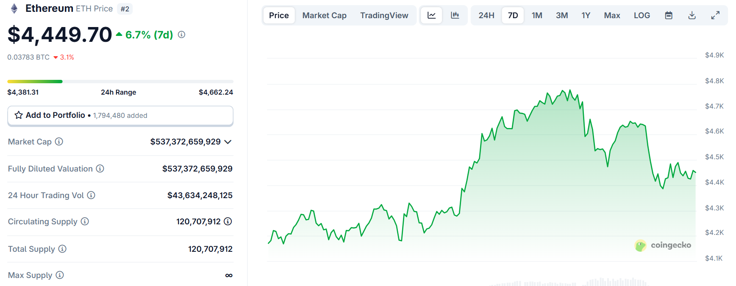The height and width of the screenshot is (286, 736).
Task: Click the $4.1K y-axis label
Action: coord(714,258)
